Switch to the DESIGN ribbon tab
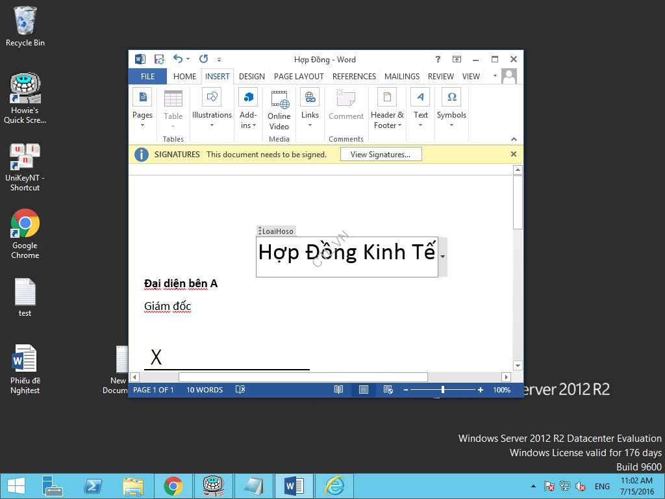The image size is (665, 499). tap(251, 76)
